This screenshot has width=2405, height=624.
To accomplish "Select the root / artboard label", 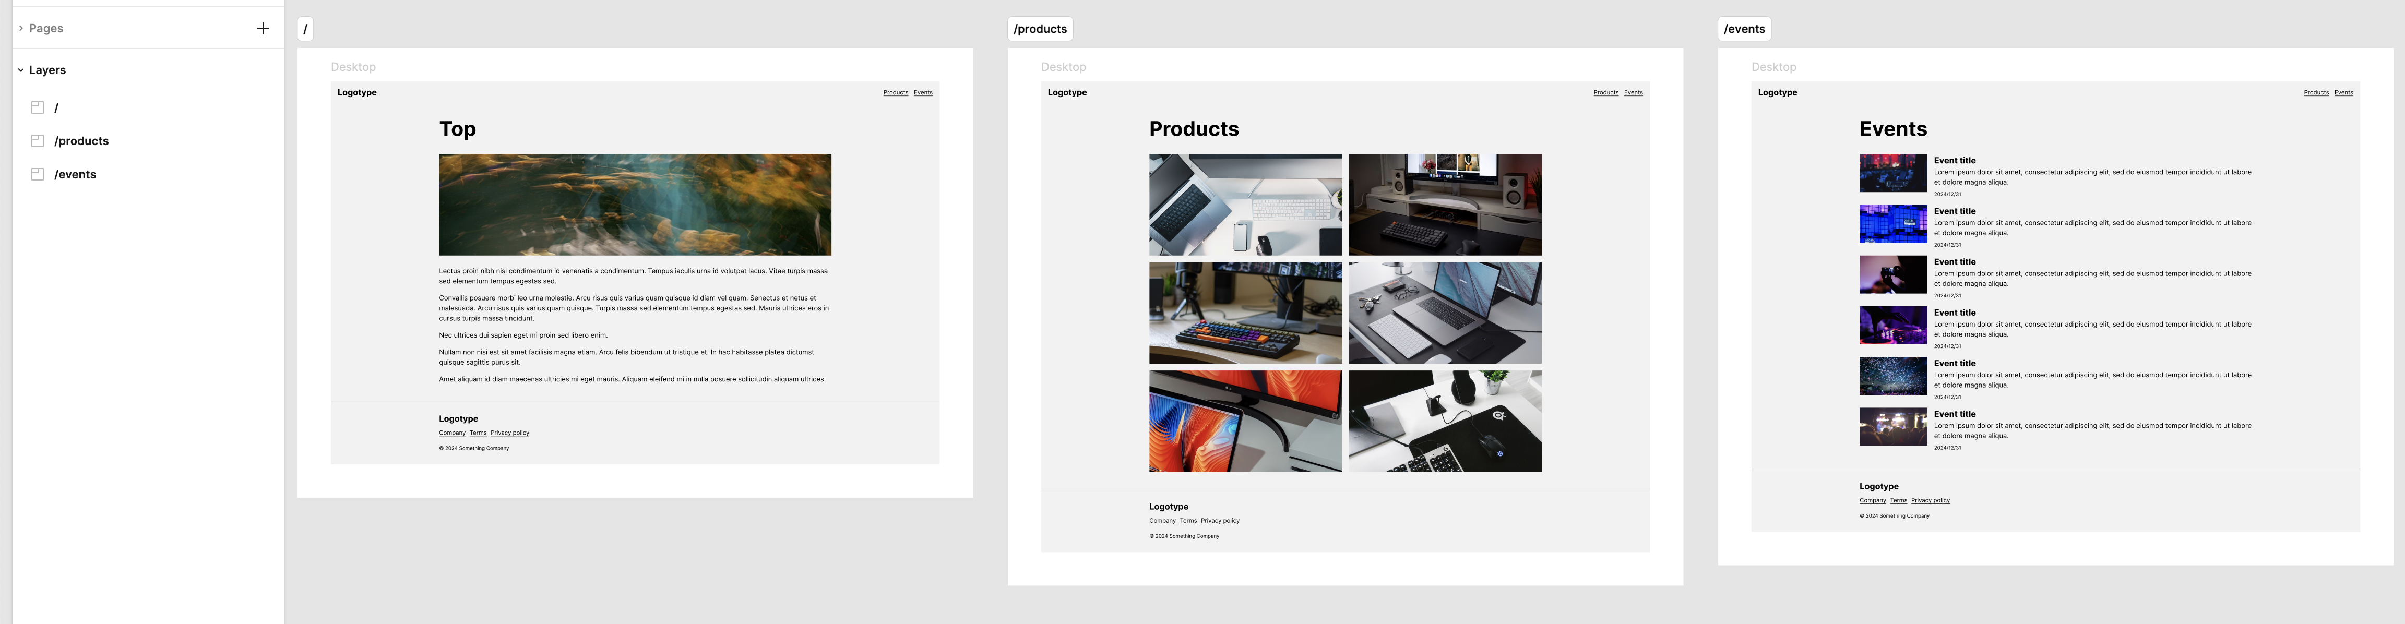I will (305, 29).
